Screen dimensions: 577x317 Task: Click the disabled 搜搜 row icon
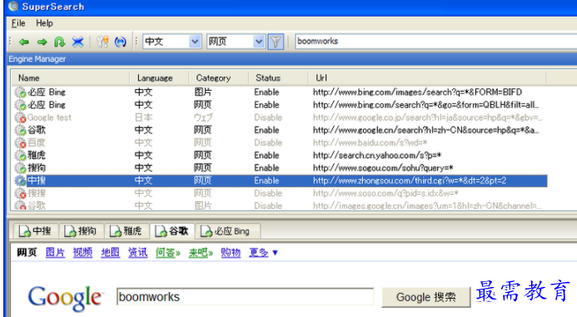click(20, 193)
